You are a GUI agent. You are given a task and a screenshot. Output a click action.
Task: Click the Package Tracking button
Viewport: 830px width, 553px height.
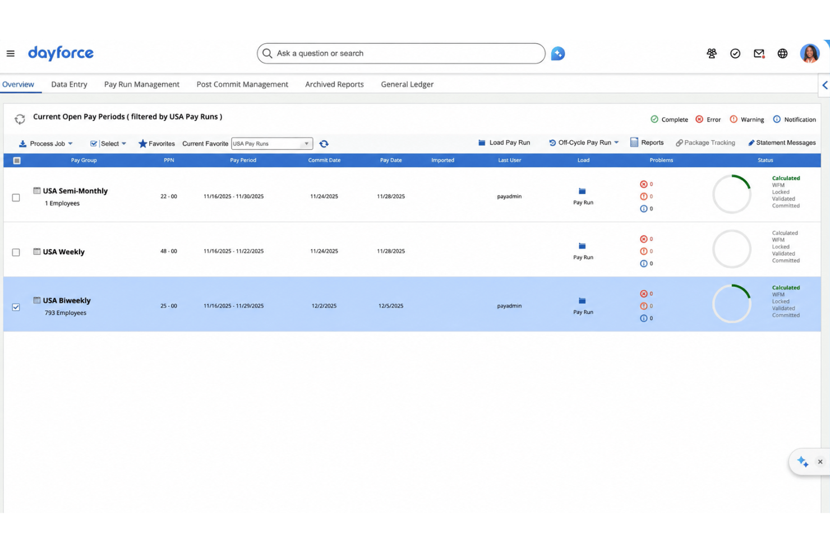705,142
